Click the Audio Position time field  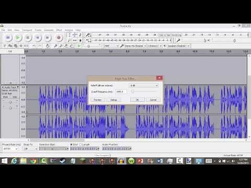pyautogui.click(x=117, y=149)
